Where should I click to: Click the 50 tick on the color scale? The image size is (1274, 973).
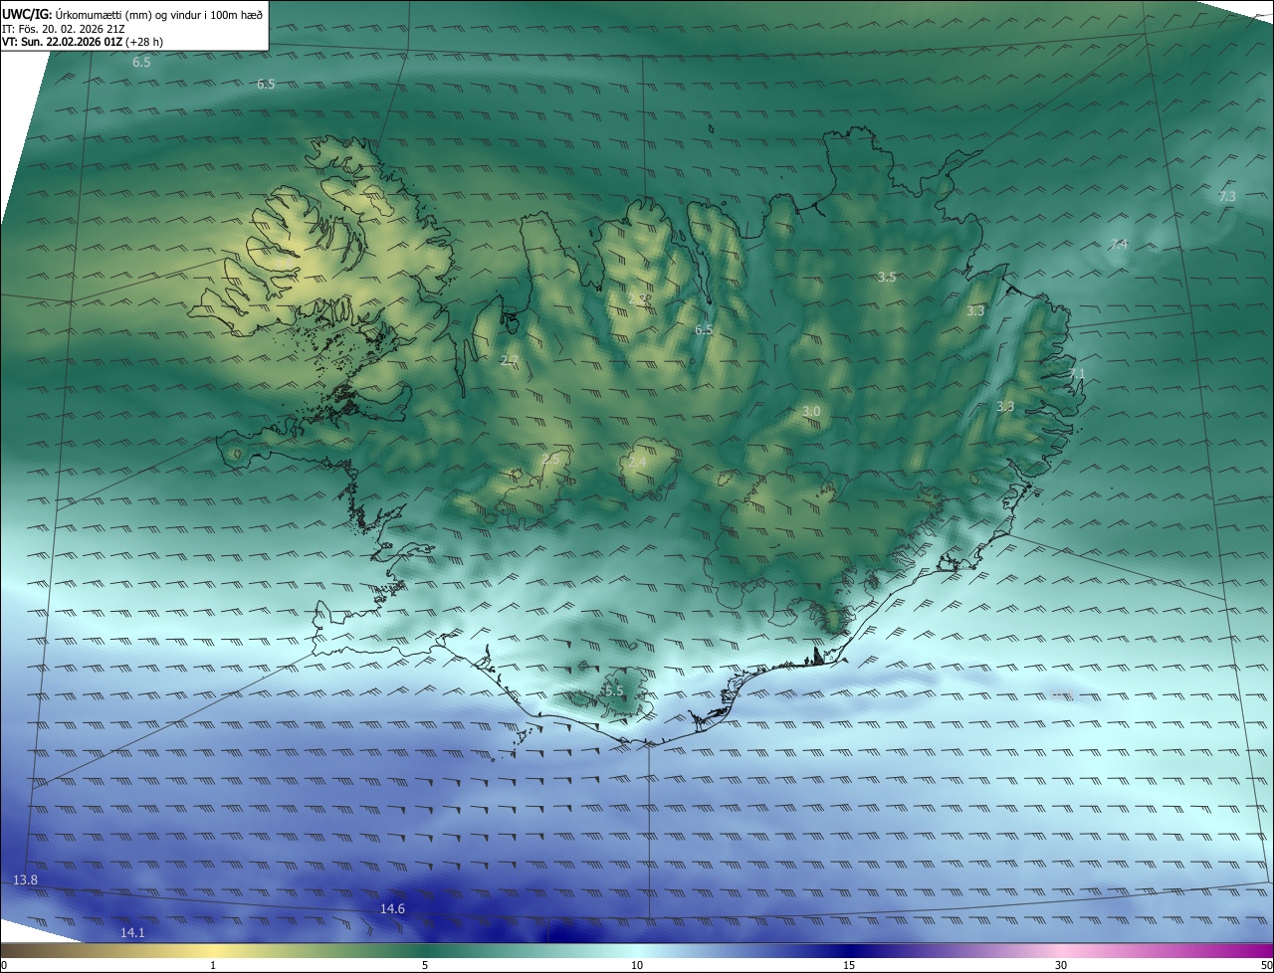[1266, 966]
